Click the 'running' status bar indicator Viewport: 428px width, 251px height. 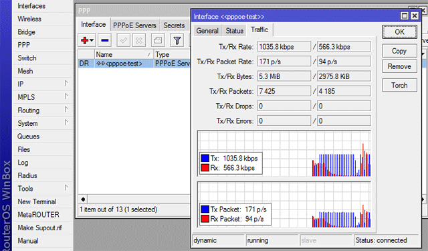click(x=257, y=240)
